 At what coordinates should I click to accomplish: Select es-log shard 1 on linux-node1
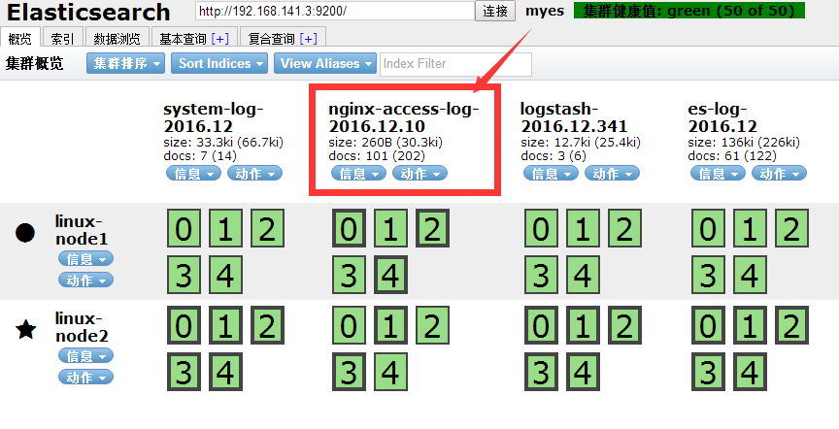[750, 228]
